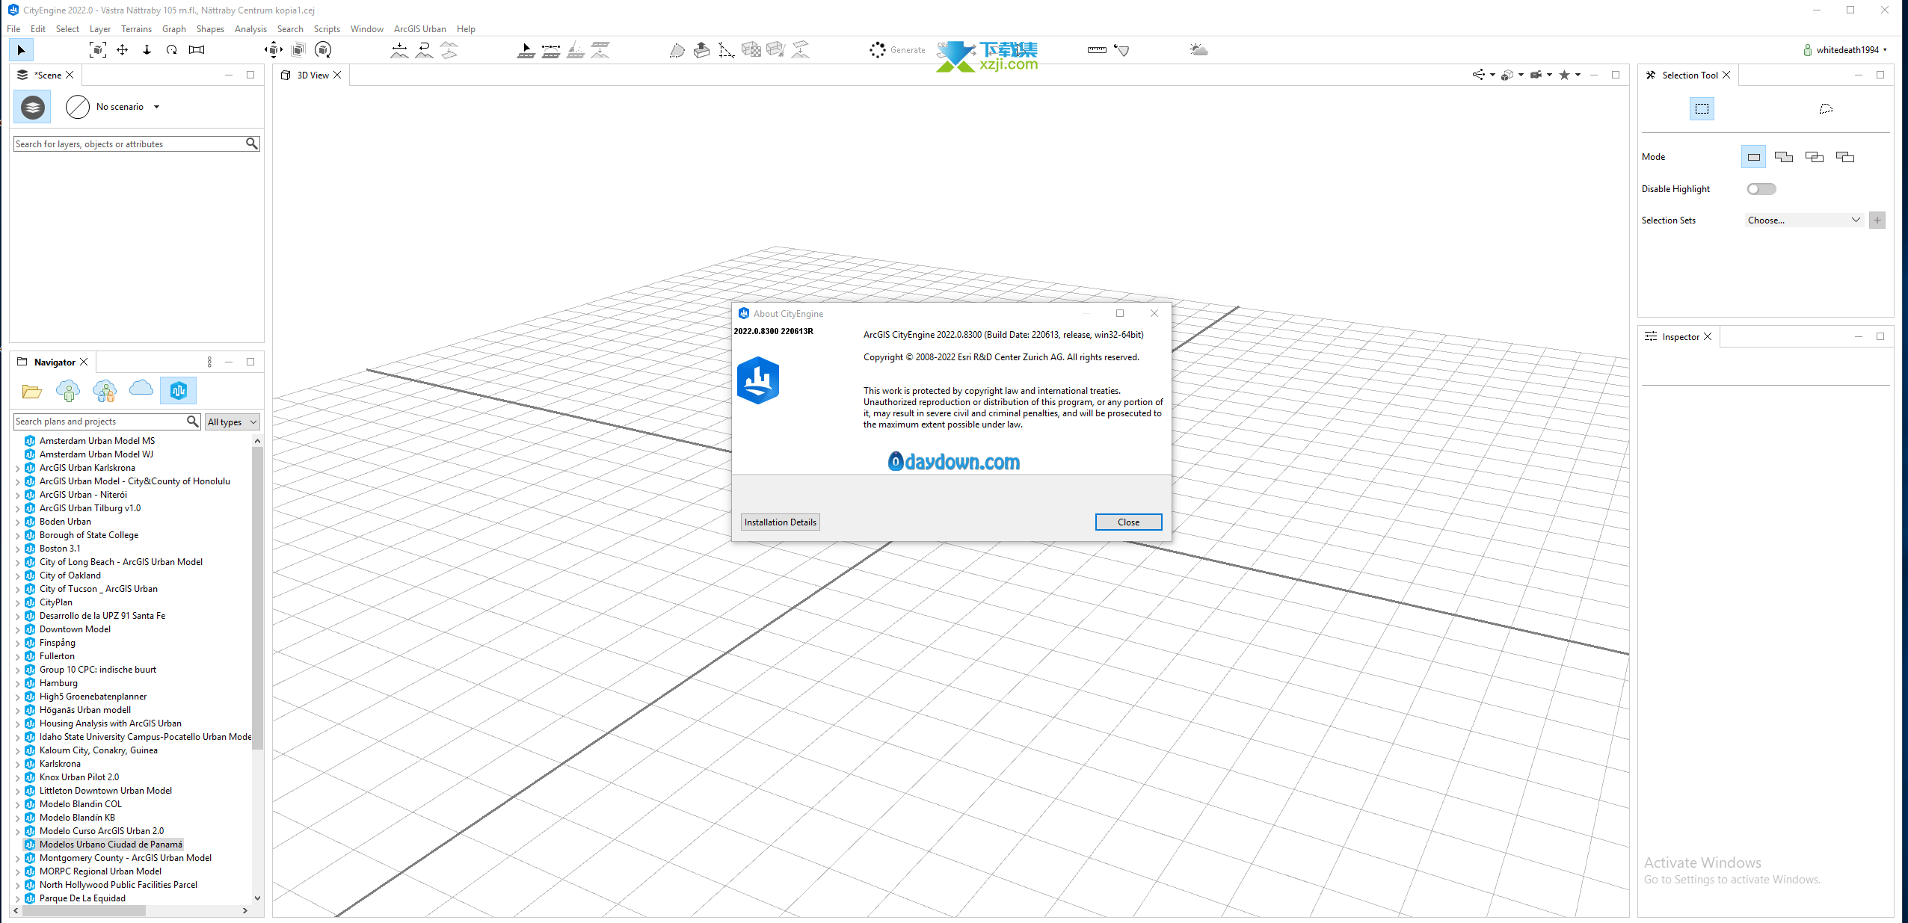
Task: Select the New selection mode
Action: (x=1753, y=157)
